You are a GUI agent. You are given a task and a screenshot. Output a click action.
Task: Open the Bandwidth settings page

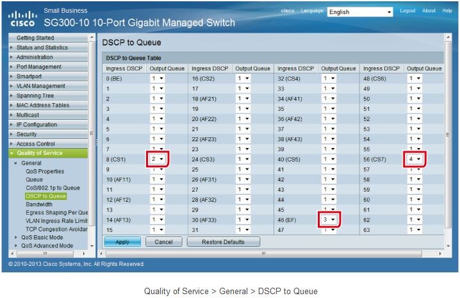[x=39, y=204]
